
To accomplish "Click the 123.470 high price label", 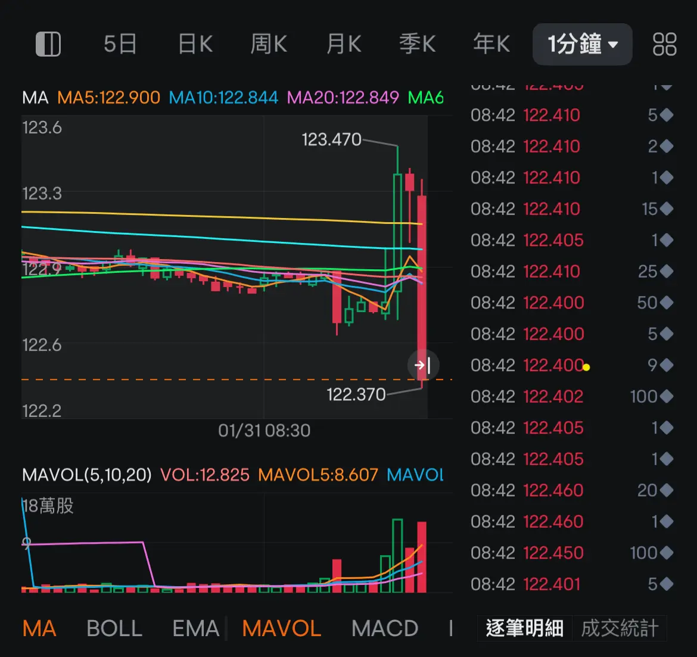I will 331,139.
